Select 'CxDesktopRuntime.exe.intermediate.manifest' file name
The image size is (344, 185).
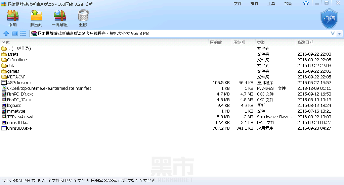tap(49, 88)
